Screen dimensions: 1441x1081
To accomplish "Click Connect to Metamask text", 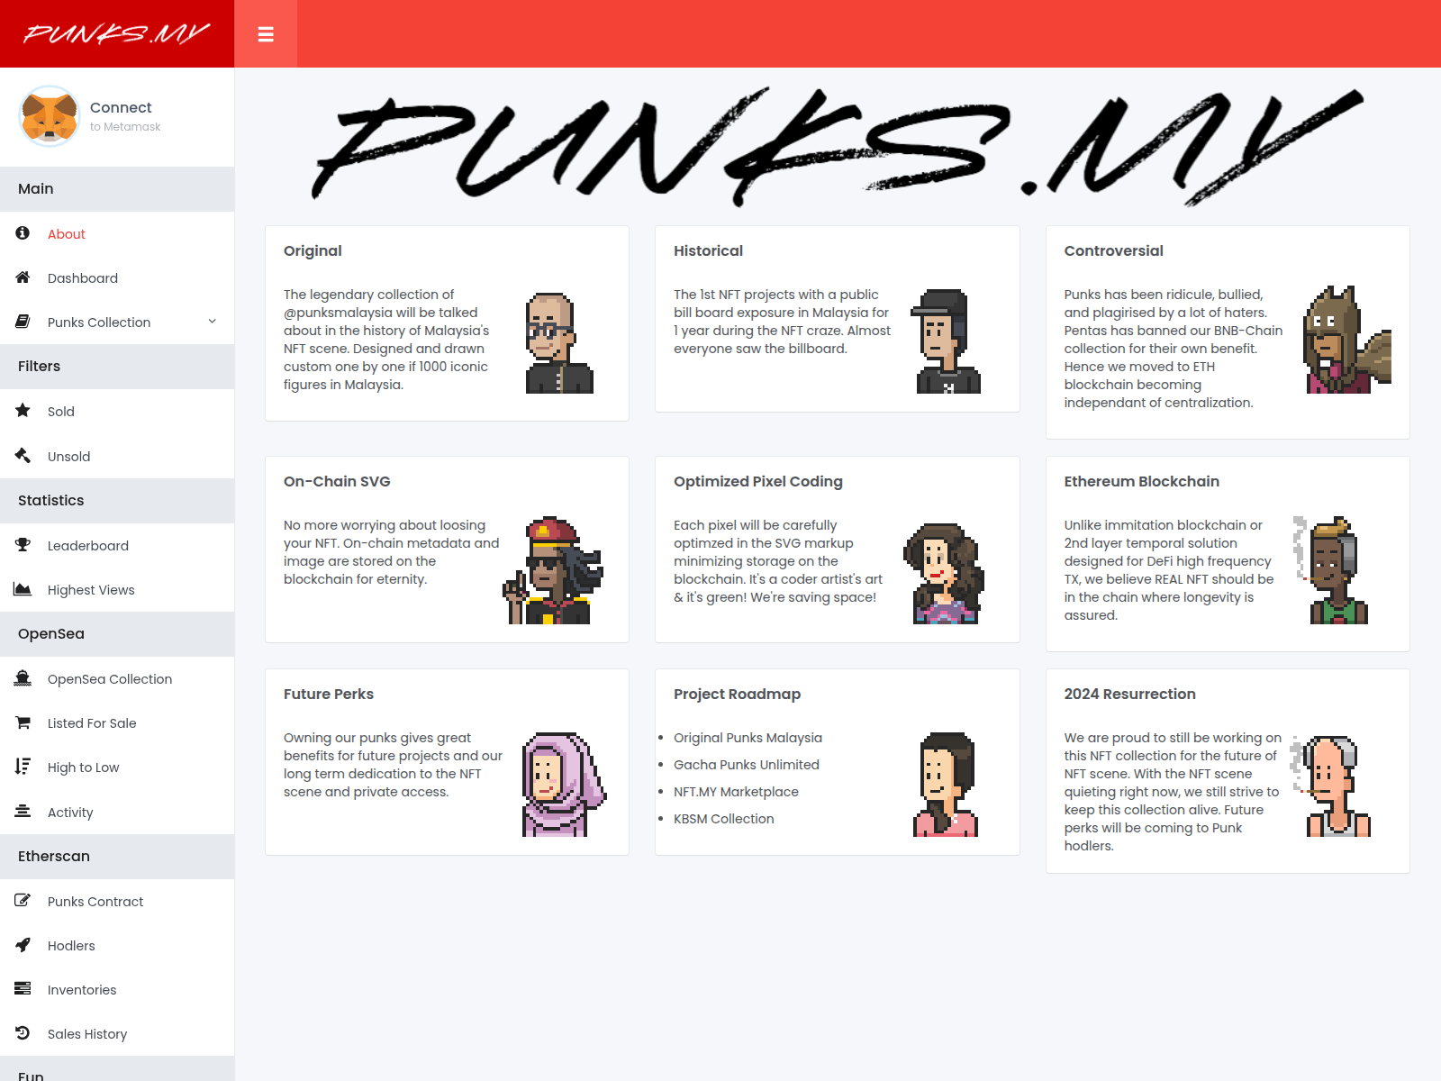I will click(x=125, y=116).
